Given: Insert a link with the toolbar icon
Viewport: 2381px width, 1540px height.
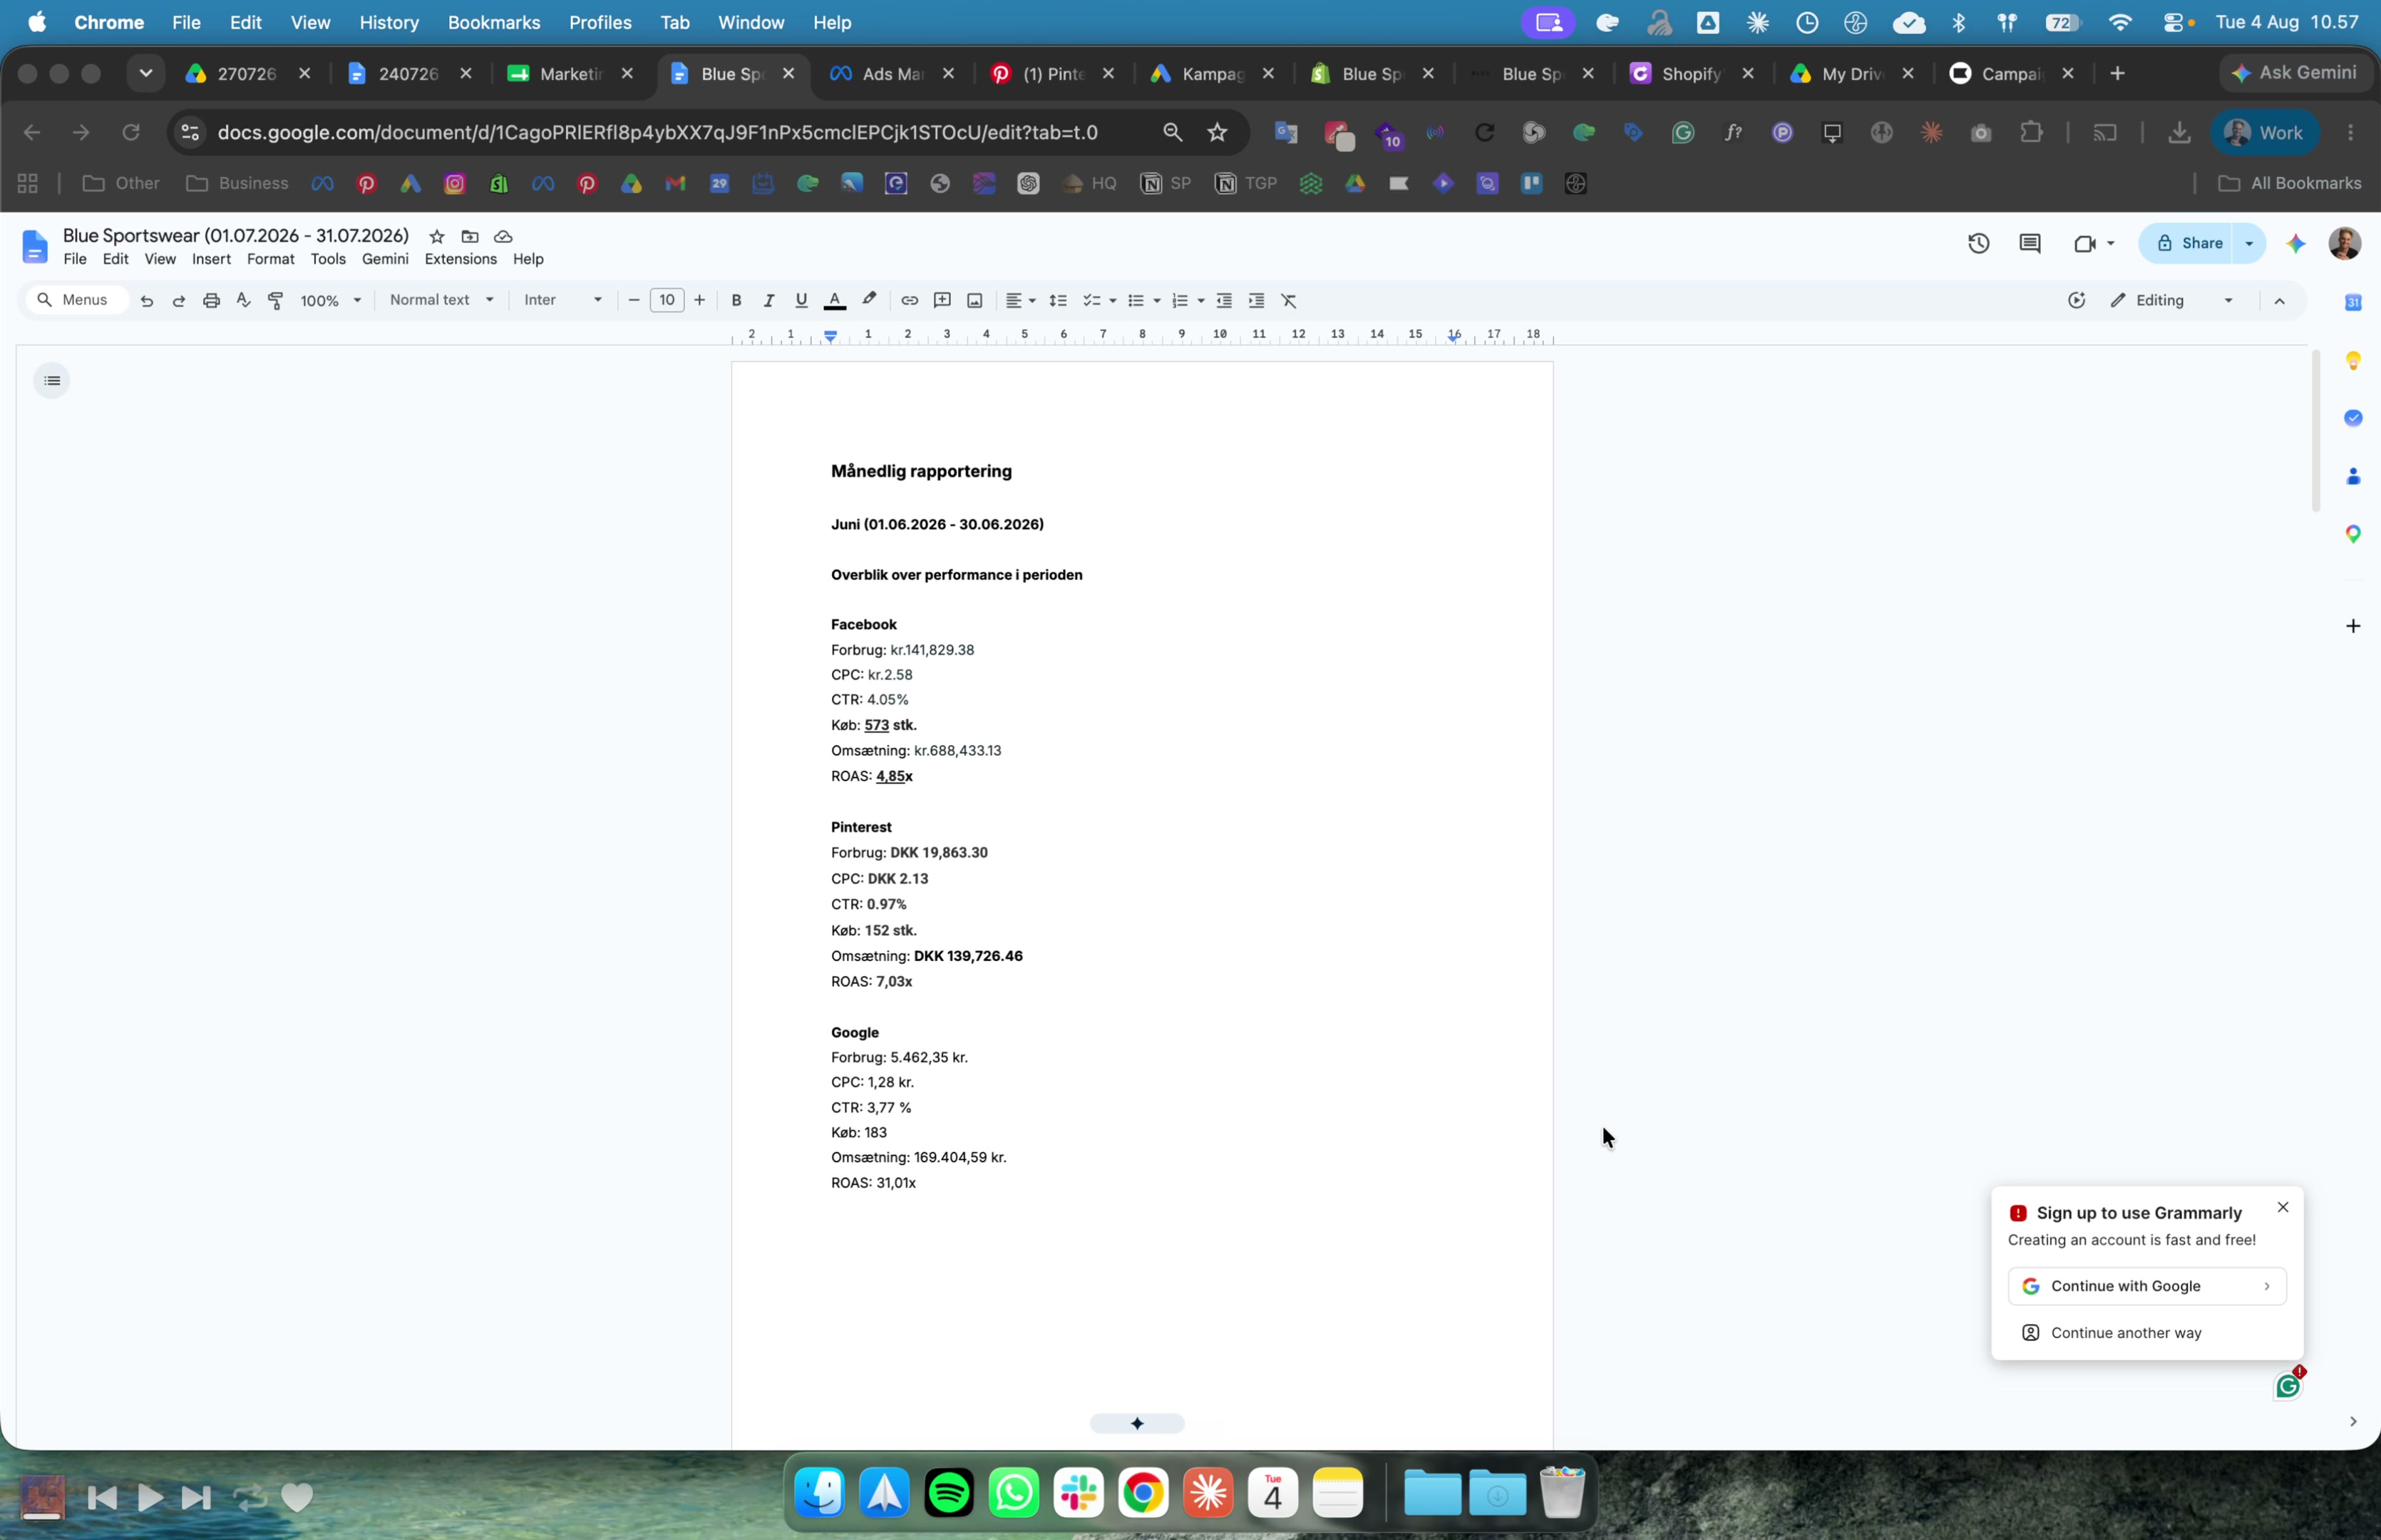Looking at the screenshot, I should pyautogui.click(x=910, y=300).
